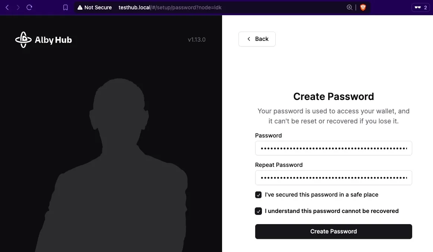
Task: Focus the Password input field
Action: point(333,148)
